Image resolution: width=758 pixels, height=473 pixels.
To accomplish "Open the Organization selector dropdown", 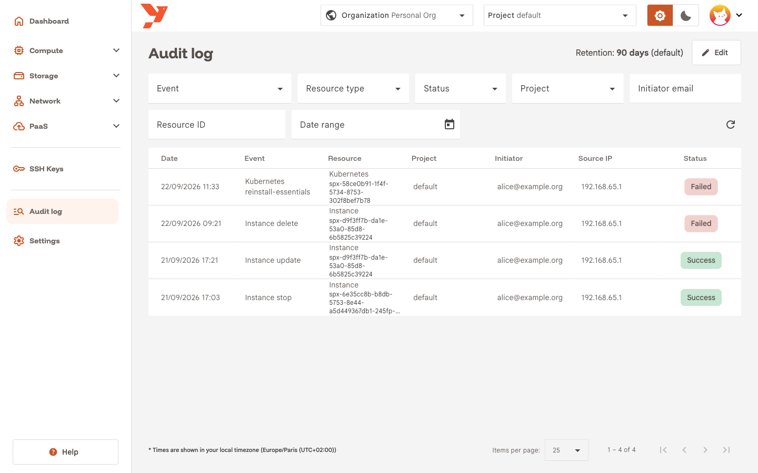I will click(397, 15).
